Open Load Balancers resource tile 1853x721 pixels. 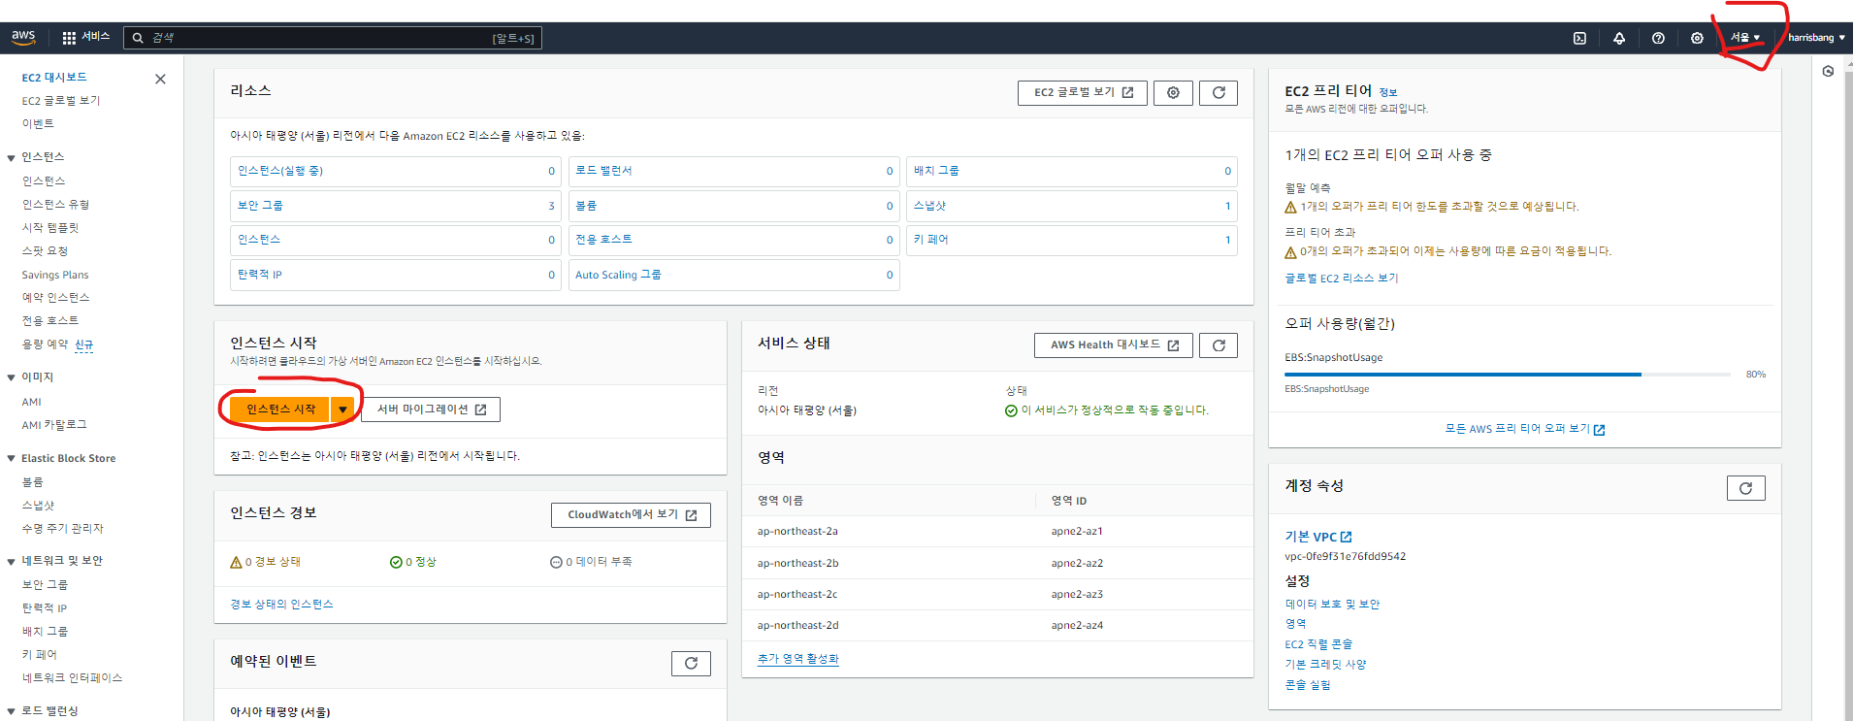click(734, 171)
